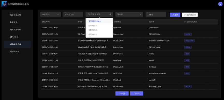The image size is (224, 100).
Task: Open the 请选择 dropdown
Action: [x=129, y=14]
